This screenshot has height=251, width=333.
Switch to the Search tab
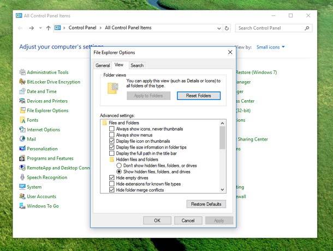click(x=137, y=65)
